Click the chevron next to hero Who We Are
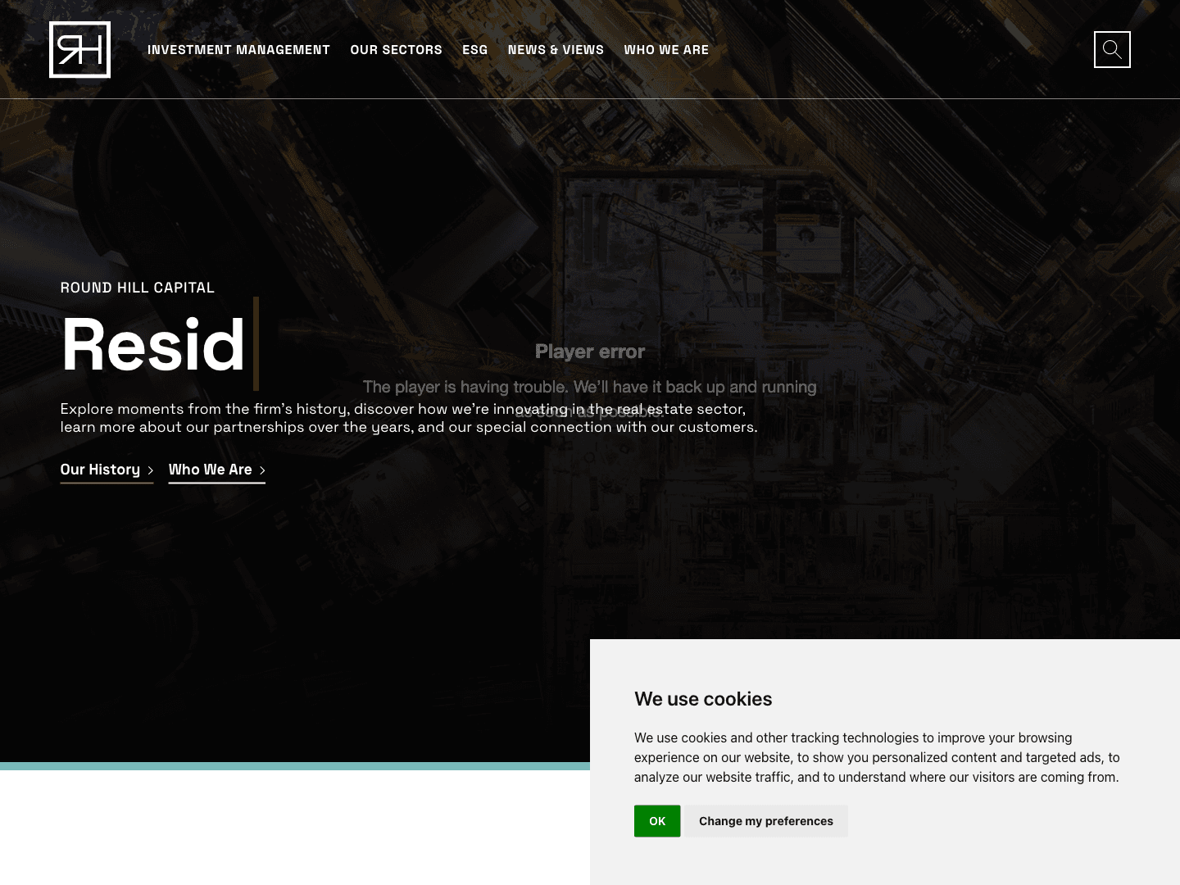Screen dimensions: 1180x885 [x=262, y=470]
